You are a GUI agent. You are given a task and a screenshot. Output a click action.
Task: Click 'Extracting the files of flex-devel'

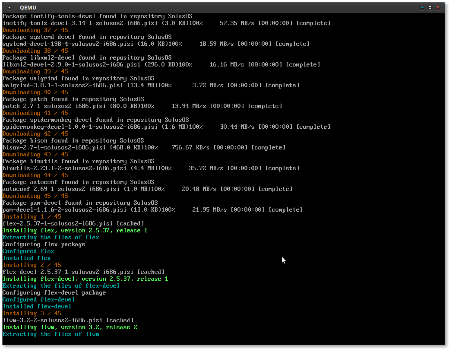(x=61, y=286)
